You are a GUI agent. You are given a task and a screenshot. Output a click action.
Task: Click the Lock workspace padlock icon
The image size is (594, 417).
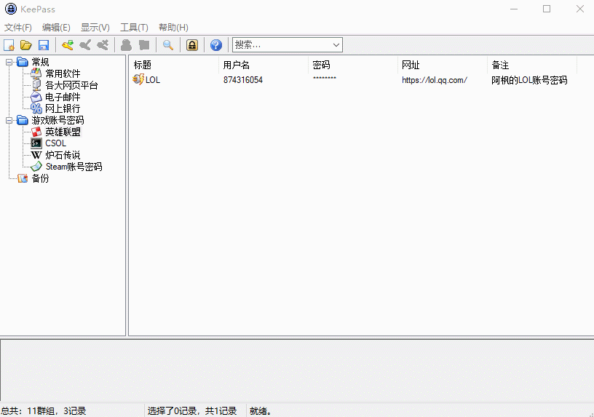click(x=192, y=45)
